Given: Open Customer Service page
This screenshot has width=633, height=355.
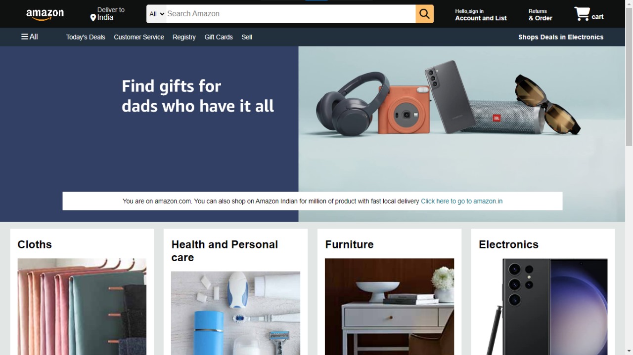Looking at the screenshot, I should [139, 37].
